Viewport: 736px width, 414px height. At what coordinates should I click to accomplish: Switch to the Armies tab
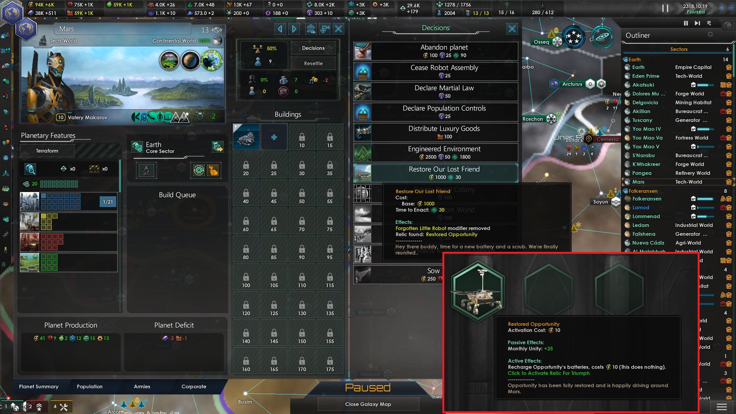coord(142,386)
